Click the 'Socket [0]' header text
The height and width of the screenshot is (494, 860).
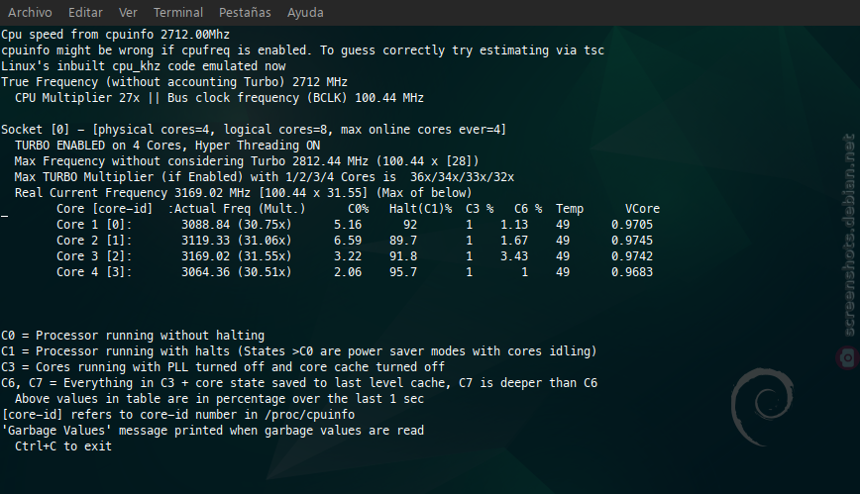click(x=35, y=130)
